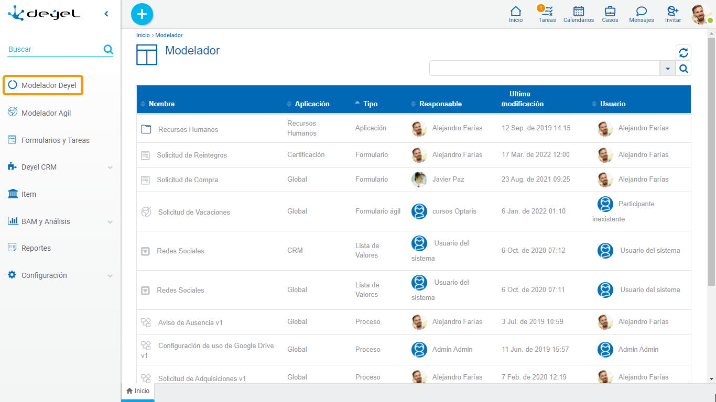Click cursos Optaris avatar icon
Screen dimensions: 716x402
point(419,211)
